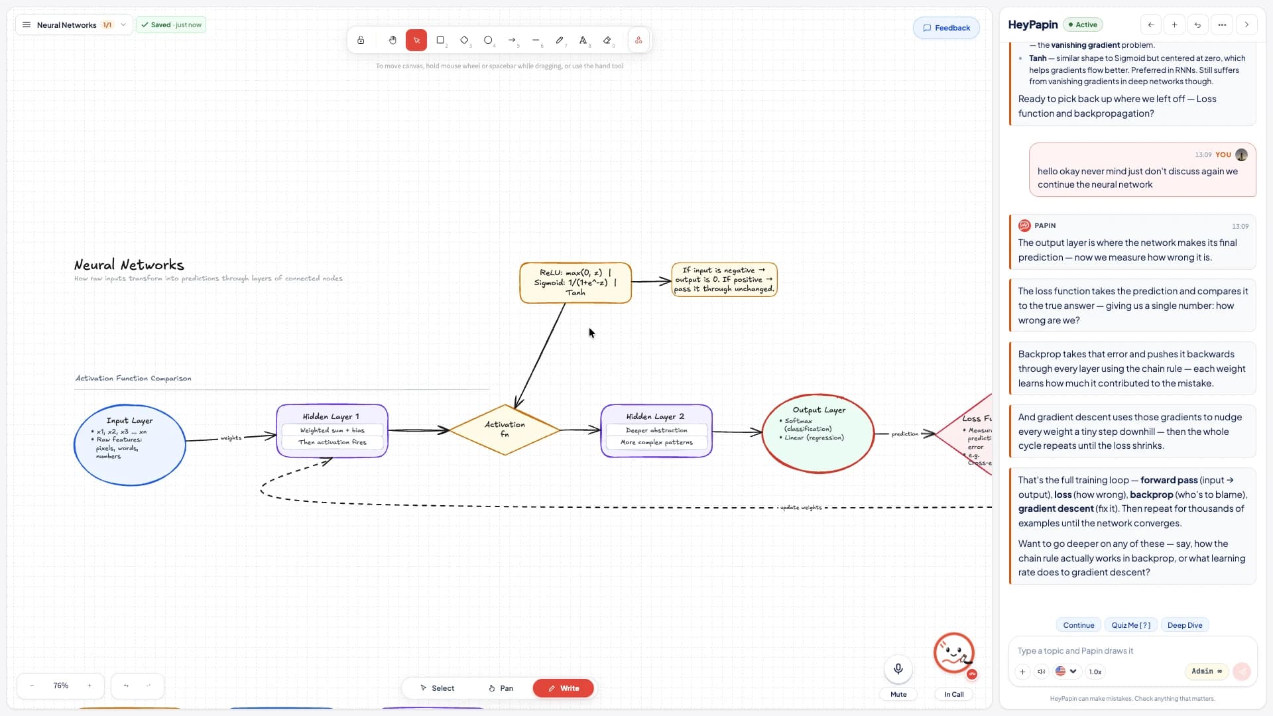Screen dimensions: 1273x716
Task: Open the more options ellipsis menu
Action: pos(1222,25)
